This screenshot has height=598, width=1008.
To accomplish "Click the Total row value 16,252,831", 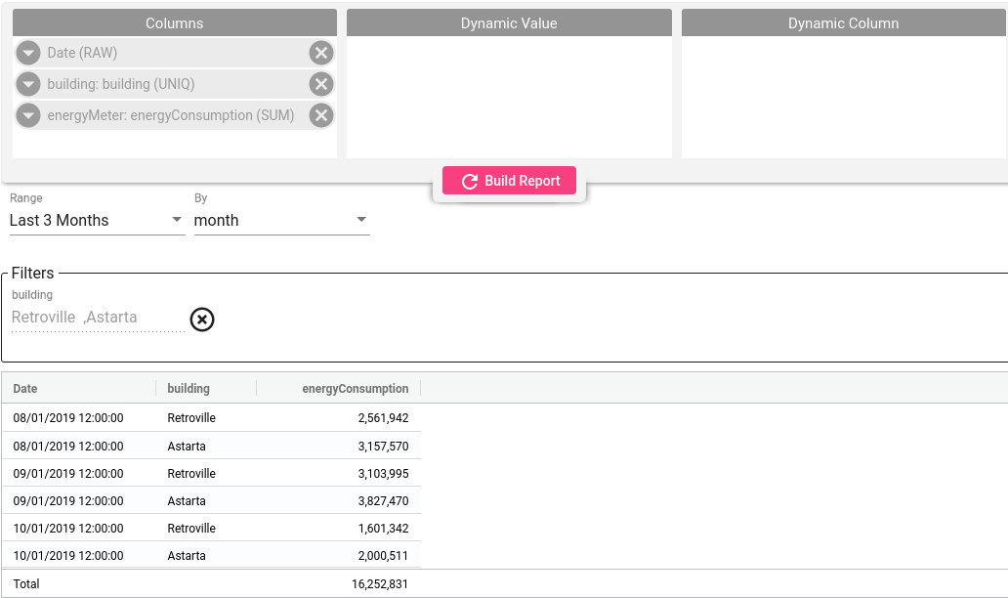I will 380,584.
